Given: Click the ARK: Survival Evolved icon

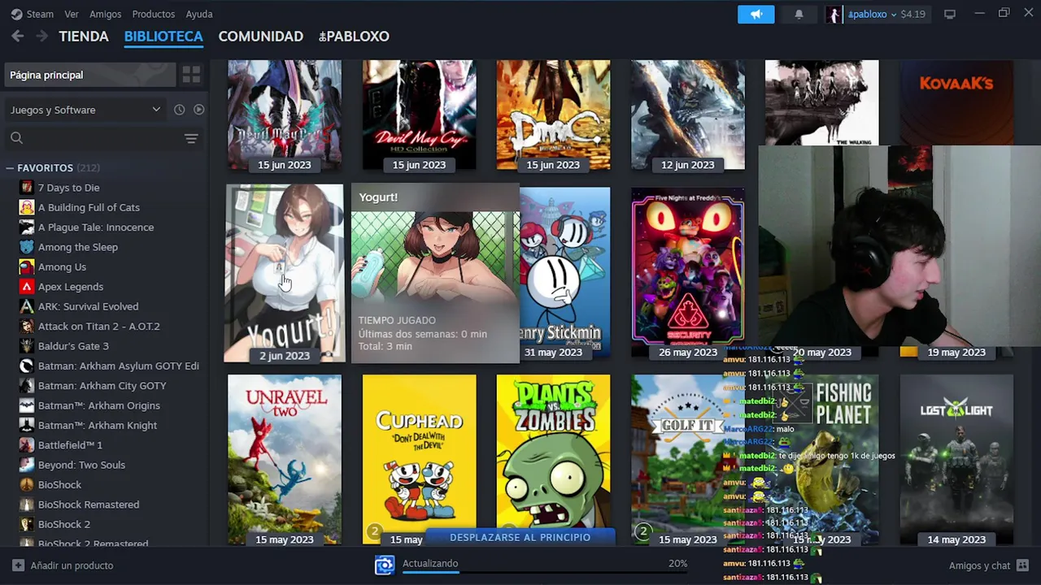Looking at the screenshot, I should pyautogui.click(x=27, y=306).
